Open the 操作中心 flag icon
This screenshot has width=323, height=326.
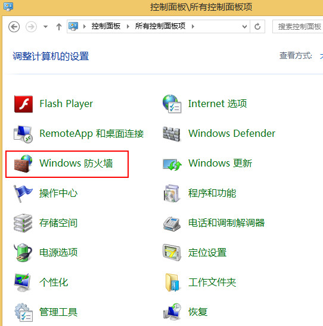click(23, 193)
